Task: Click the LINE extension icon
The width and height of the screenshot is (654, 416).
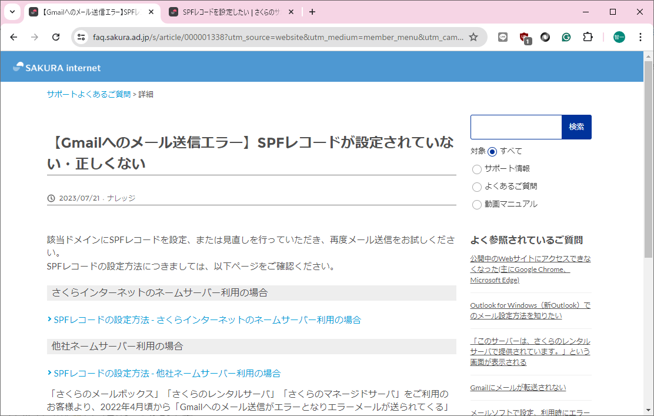Action: click(503, 37)
